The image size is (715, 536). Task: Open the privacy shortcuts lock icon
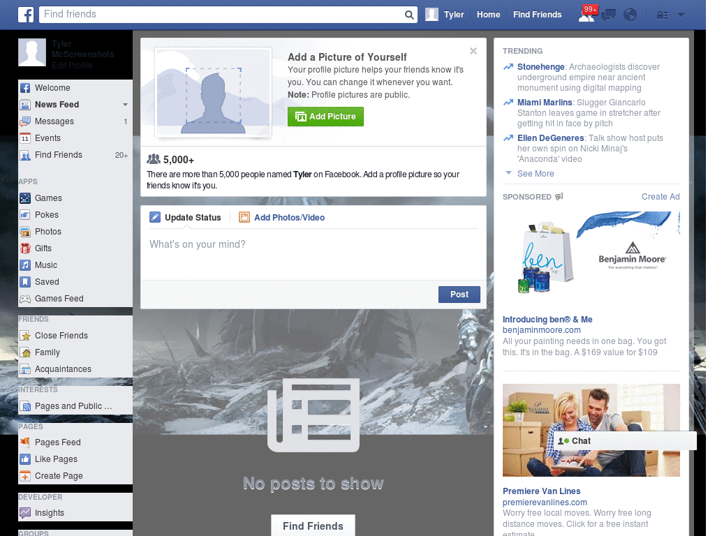[x=662, y=15]
